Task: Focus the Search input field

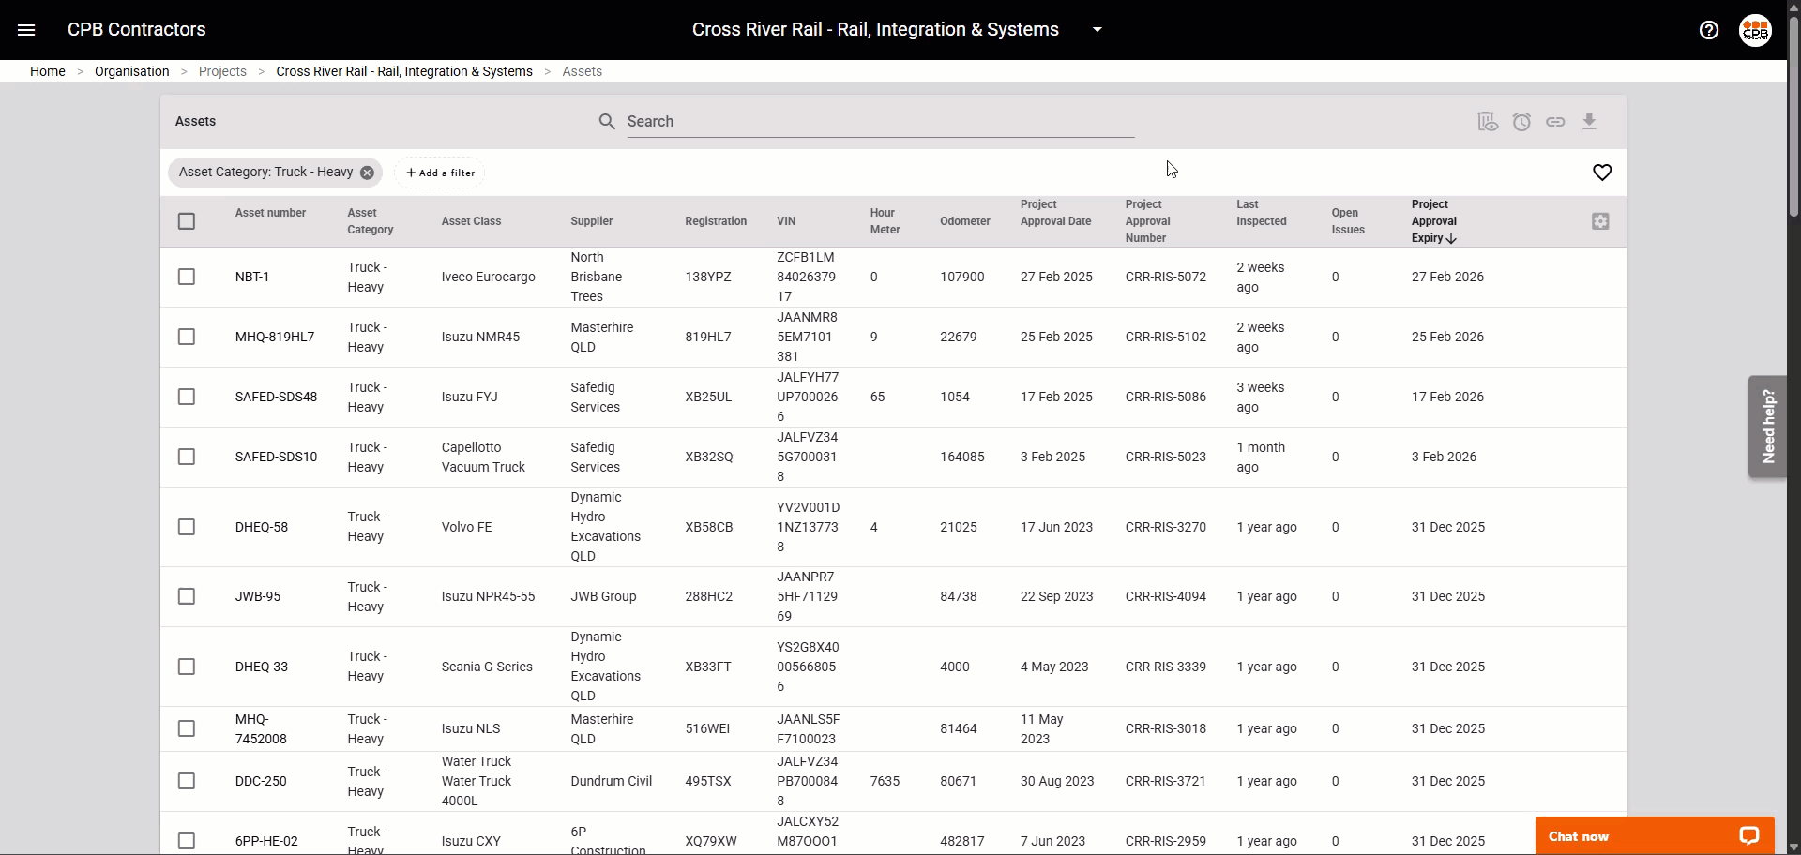Action: click(880, 122)
